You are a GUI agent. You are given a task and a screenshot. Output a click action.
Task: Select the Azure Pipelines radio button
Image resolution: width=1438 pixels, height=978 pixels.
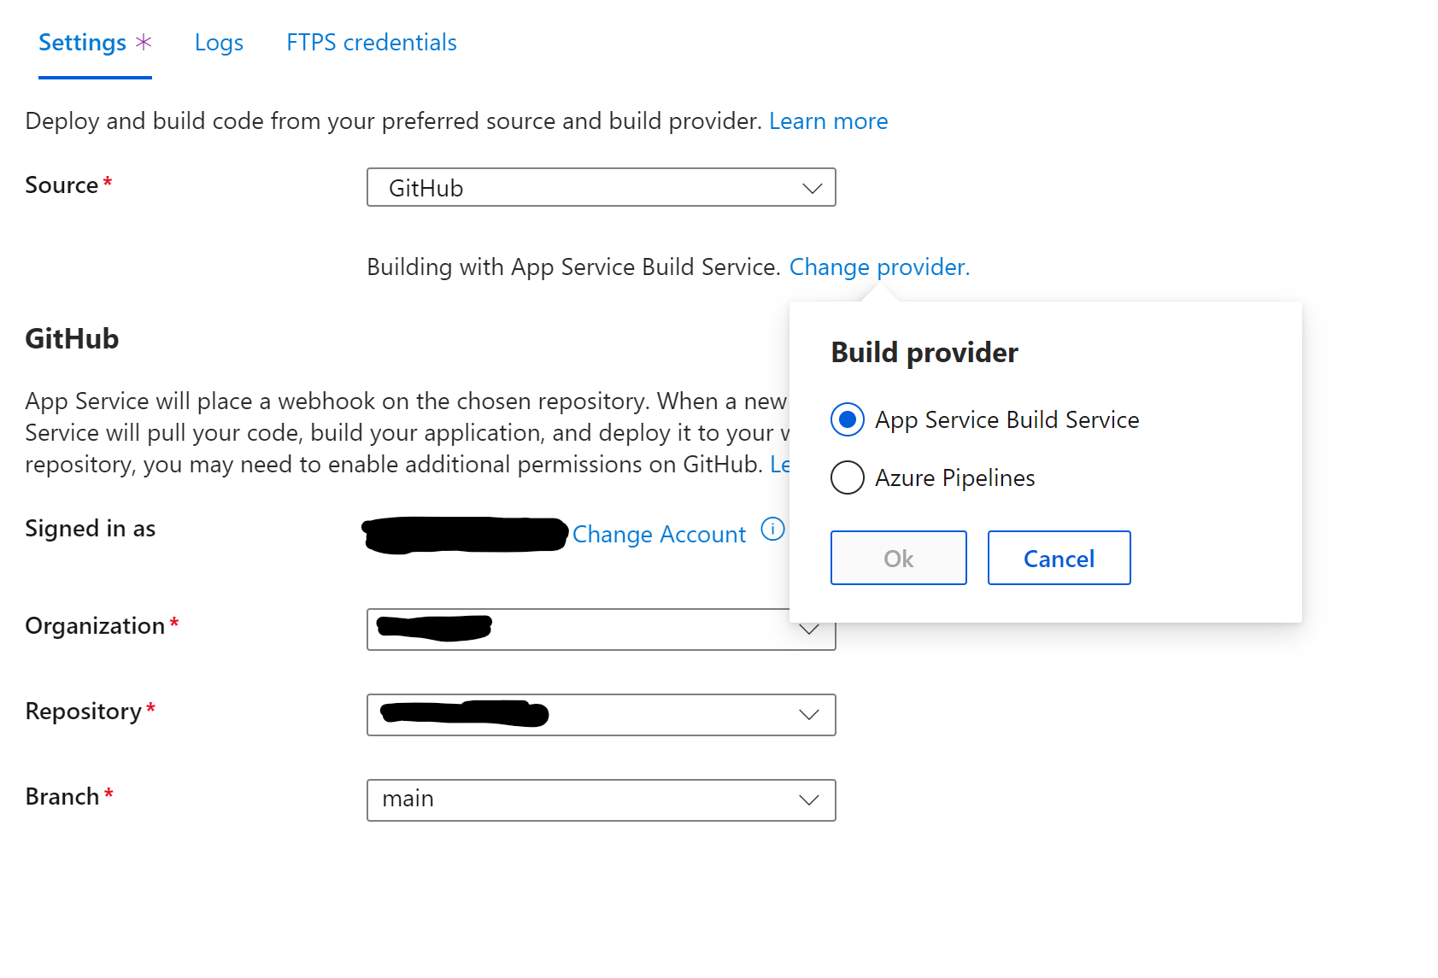[x=846, y=477]
